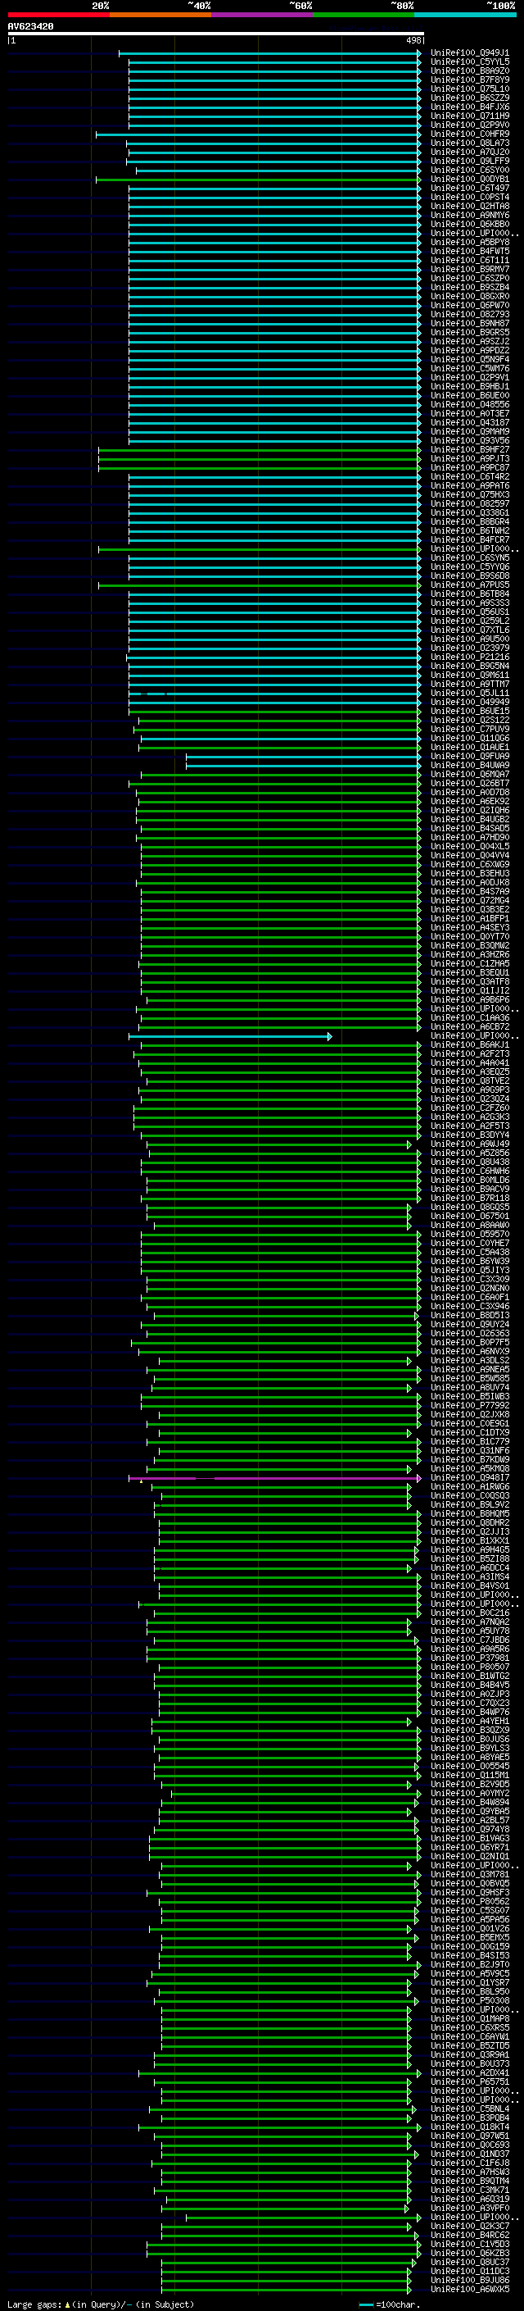Open the UniRef100_B4FWT5 entry
524x2311 pixels.
click(x=469, y=251)
